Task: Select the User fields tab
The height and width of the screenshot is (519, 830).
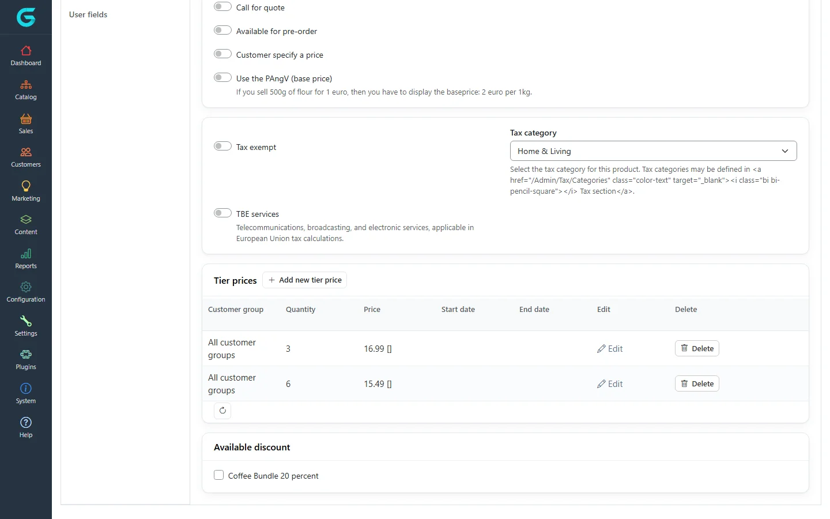Action: click(88, 14)
